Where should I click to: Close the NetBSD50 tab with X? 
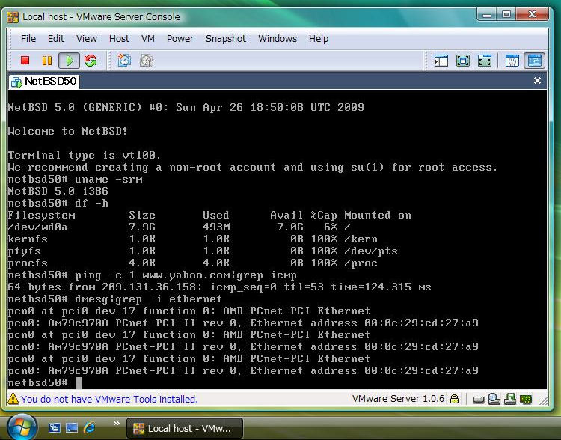point(537,81)
